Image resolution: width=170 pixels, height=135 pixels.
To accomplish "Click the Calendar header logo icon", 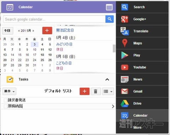I will 10,7.
